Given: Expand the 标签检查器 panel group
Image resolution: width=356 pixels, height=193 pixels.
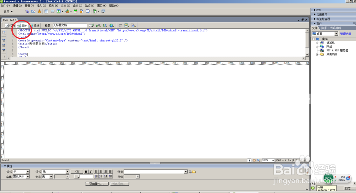Looking at the screenshot, I should (315, 19).
